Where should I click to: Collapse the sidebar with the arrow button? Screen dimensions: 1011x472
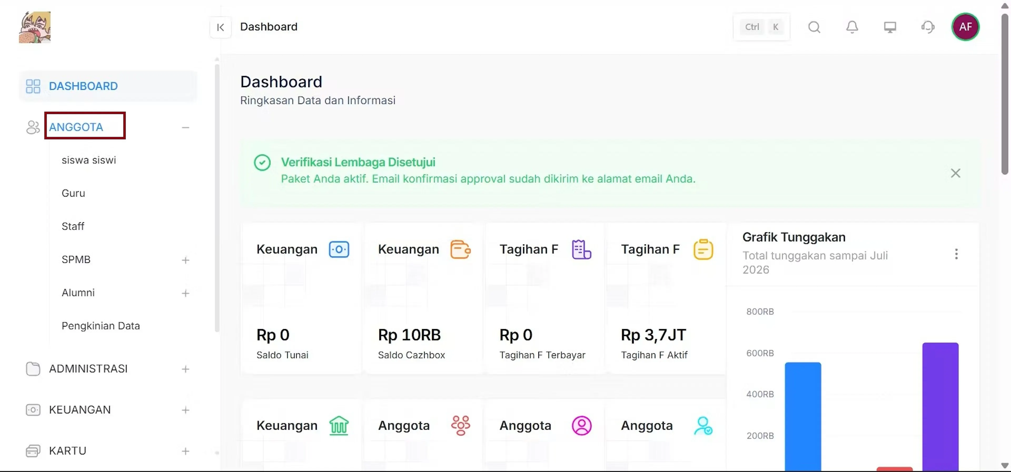click(x=221, y=27)
